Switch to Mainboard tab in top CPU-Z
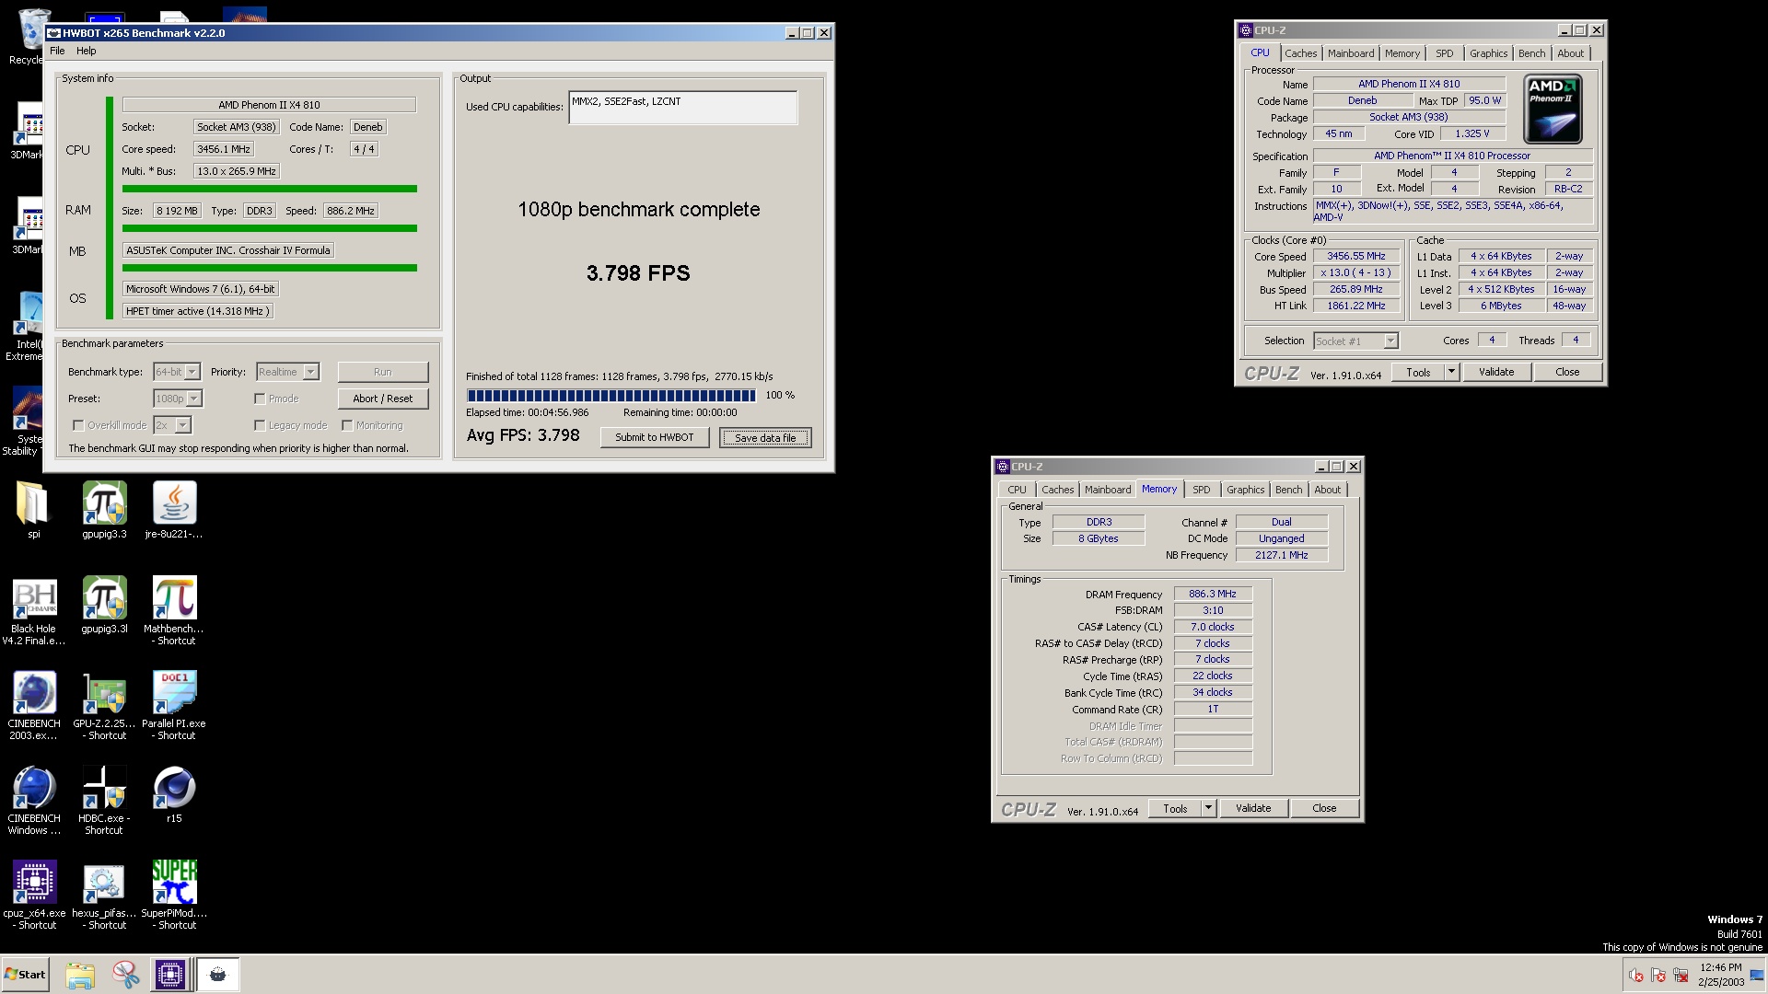 [1351, 53]
